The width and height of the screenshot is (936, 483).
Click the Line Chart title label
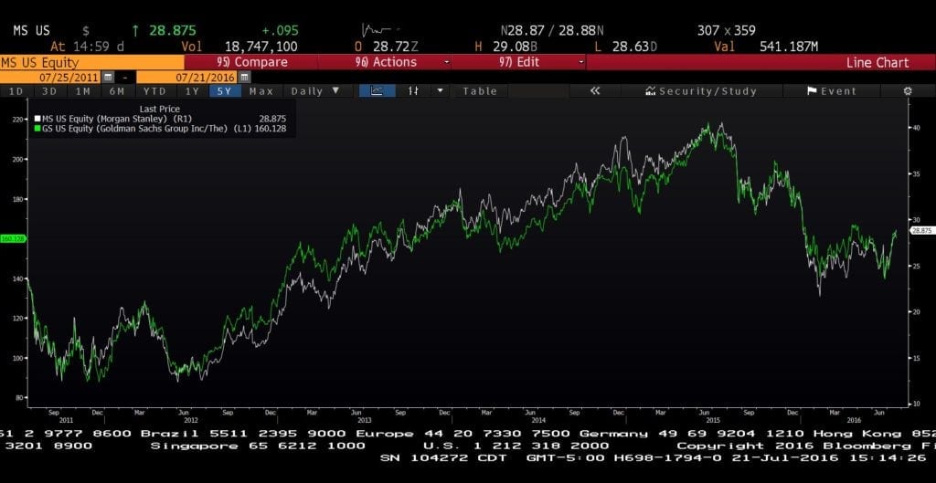[x=877, y=63]
